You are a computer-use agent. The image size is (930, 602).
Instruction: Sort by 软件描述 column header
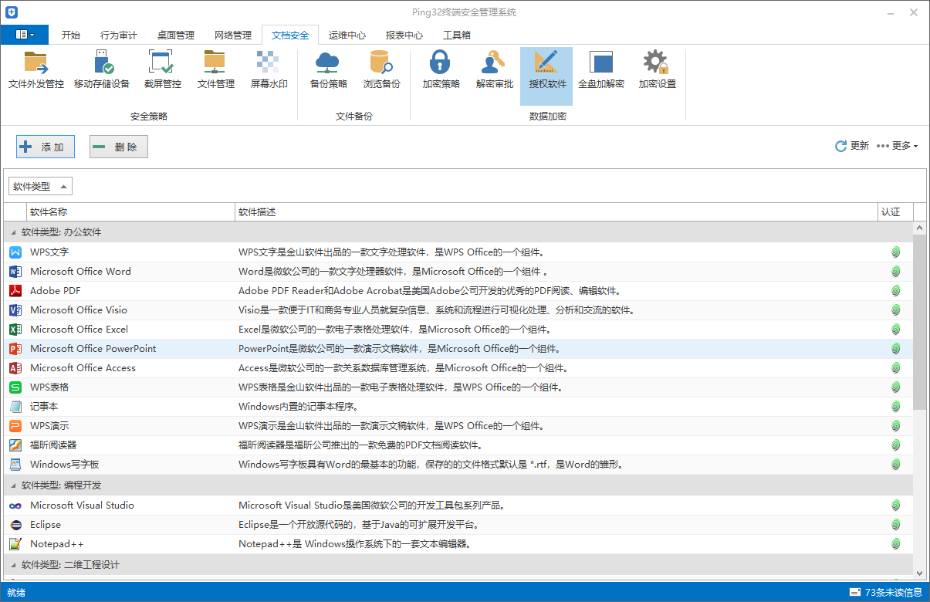[x=556, y=211]
